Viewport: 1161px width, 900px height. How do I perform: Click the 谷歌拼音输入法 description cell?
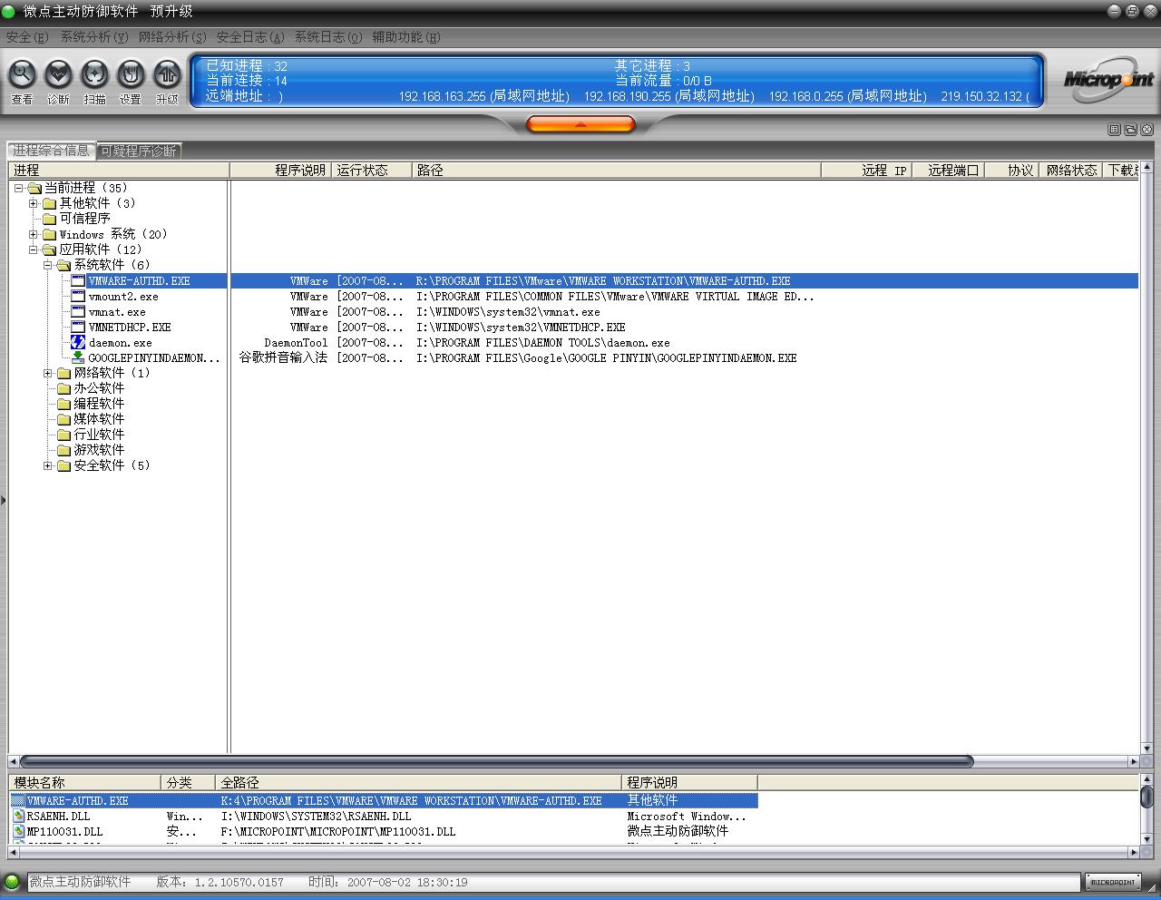(x=283, y=358)
